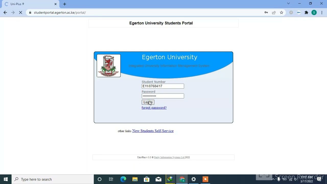Launch Internet Download Manager from the taskbar
Viewport: 327px width, 184px height.
(x=170, y=179)
